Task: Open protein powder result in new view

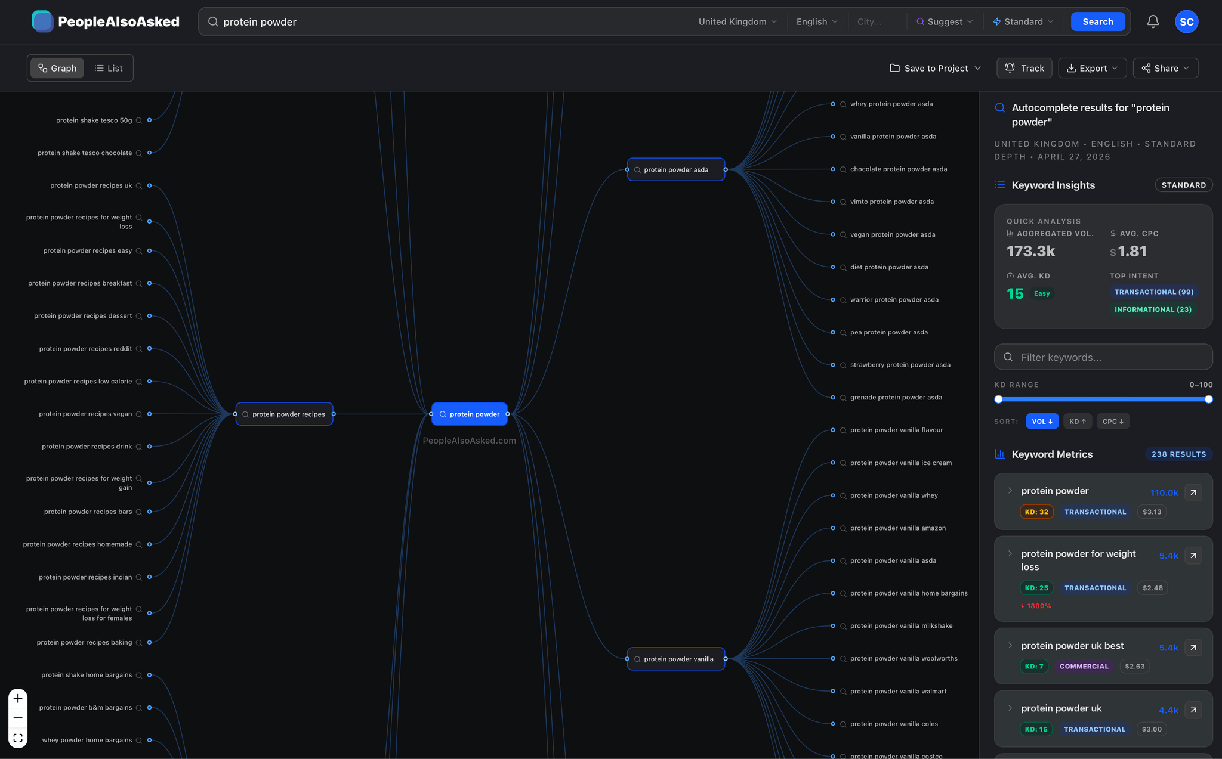Action: point(1193,492)
